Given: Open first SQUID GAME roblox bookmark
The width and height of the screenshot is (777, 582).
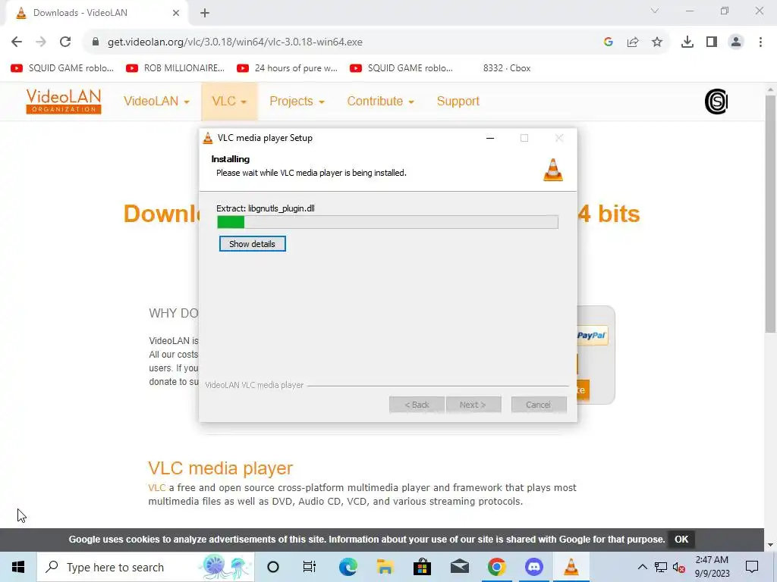Looking at the screenshot, I should point(62,68).
